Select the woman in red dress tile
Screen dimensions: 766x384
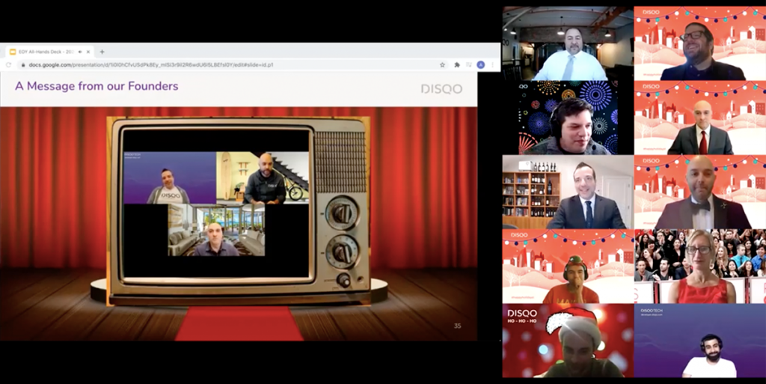tap(700, 266)
